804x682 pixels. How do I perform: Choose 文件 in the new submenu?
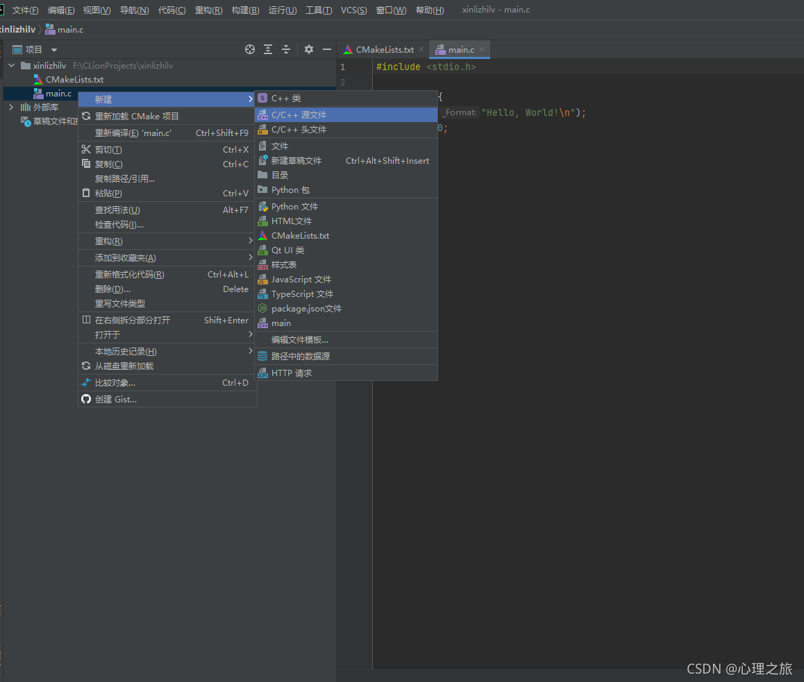tap(346, 146)
